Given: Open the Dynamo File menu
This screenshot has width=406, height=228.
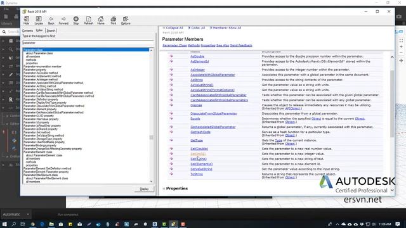Looking at the screenshot, I should click(6, 9).
